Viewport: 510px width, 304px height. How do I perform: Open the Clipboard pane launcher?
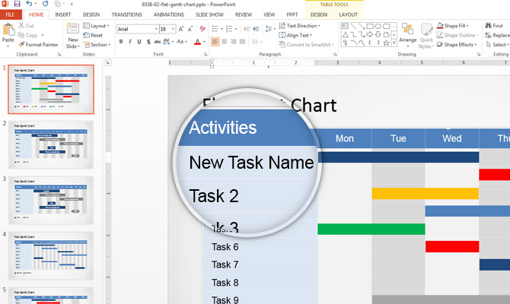(59, 55)
